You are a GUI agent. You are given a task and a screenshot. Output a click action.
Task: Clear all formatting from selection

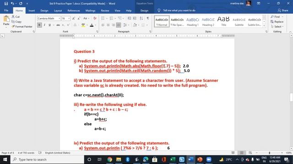point(95,18)
